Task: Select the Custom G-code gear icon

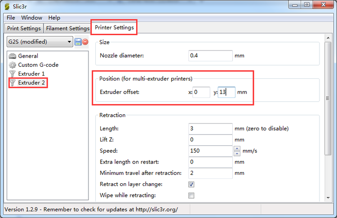Action: click(x=13, y=65)
